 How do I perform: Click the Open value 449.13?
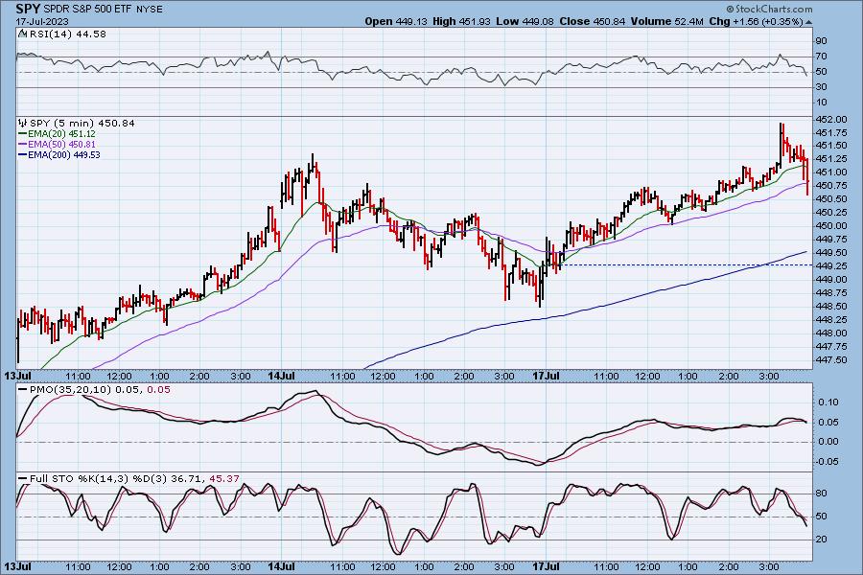(411, 21)
